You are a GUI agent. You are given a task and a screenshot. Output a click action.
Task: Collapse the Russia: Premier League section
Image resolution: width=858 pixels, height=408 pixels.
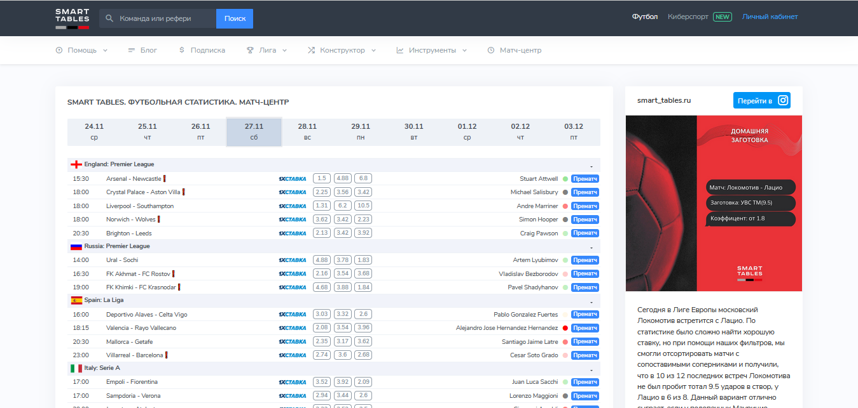tap(591, 247)
